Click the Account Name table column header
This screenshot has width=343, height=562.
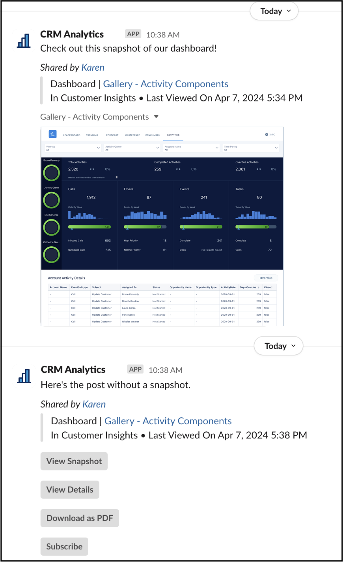coord(58,287)
